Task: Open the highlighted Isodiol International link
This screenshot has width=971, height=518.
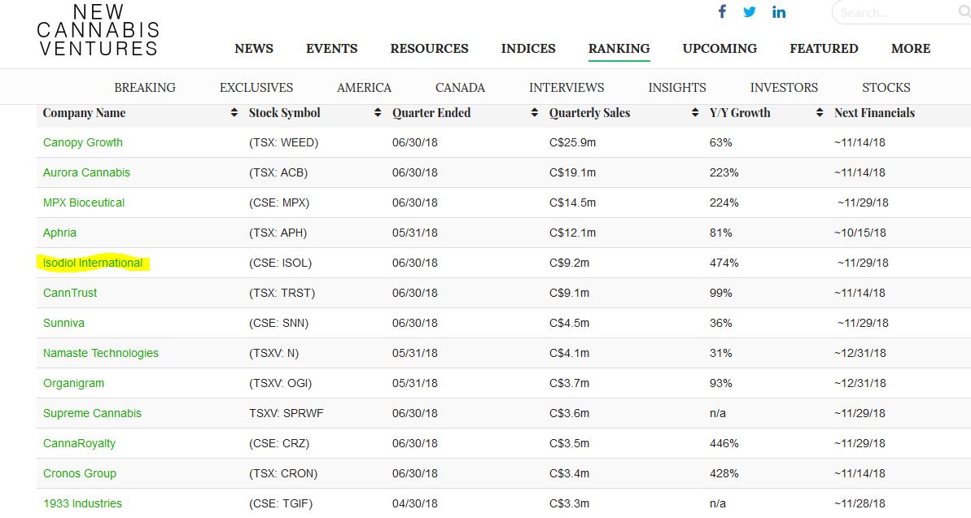Action: (x=93, y=263)
